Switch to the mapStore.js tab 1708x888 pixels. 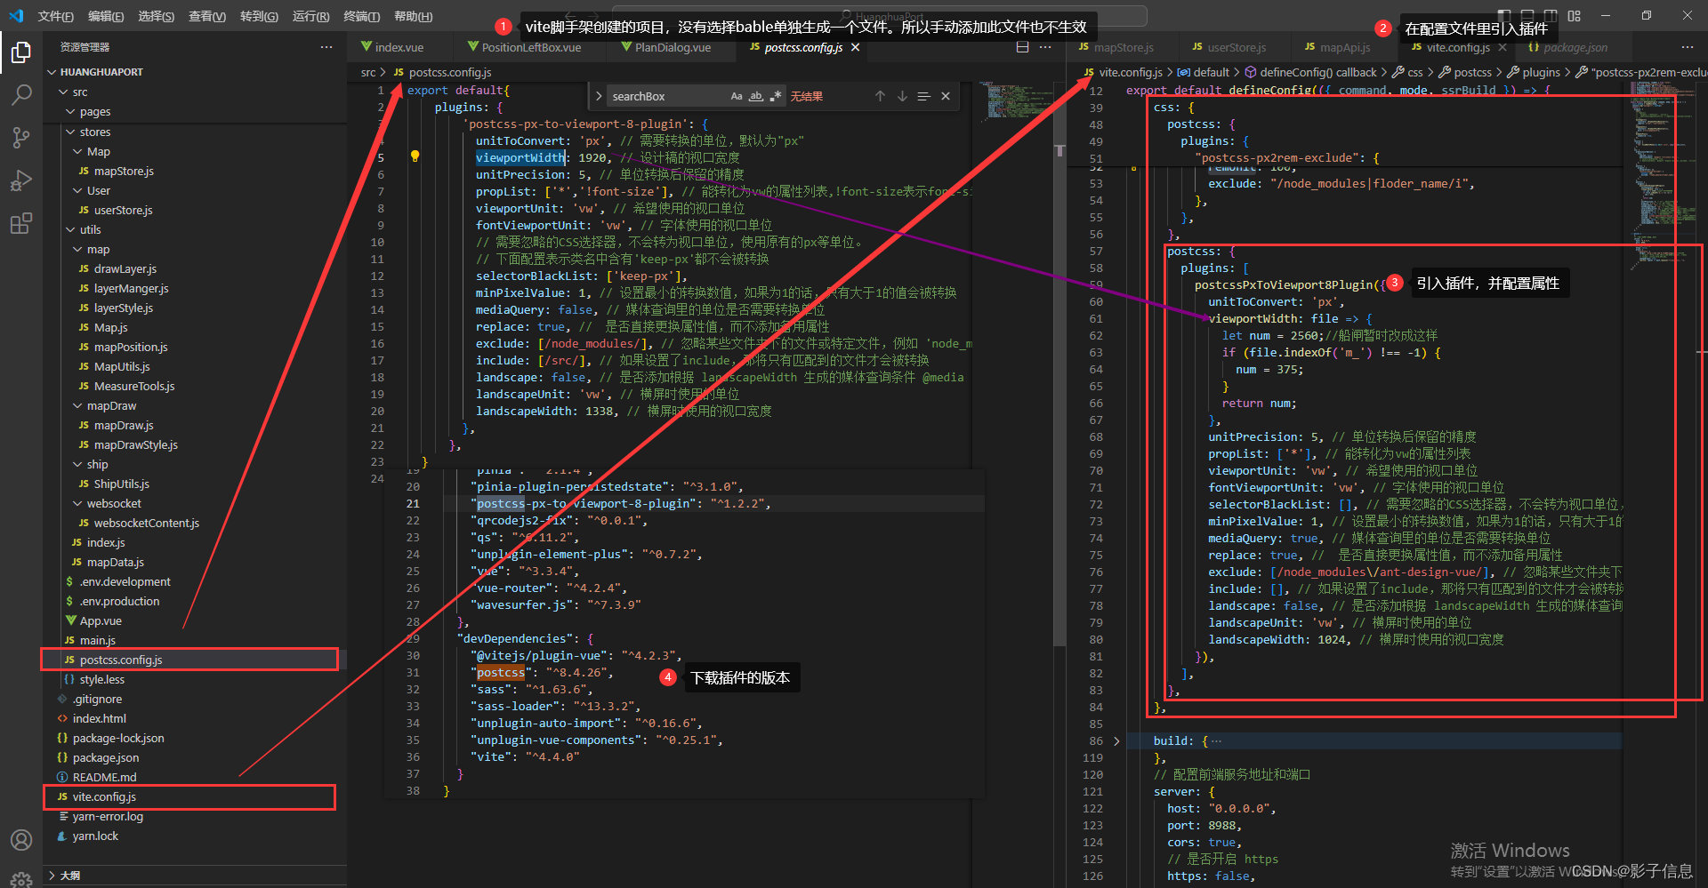click(1123, 47)
